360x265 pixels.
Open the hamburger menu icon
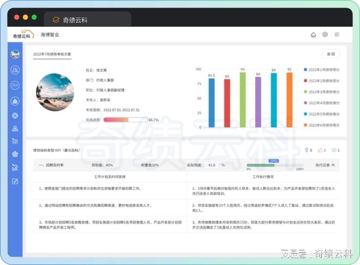pos(337,35)
